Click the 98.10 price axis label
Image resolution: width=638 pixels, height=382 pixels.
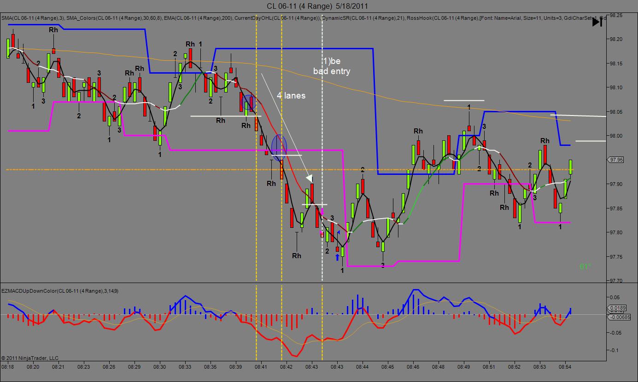pos(616,87)
